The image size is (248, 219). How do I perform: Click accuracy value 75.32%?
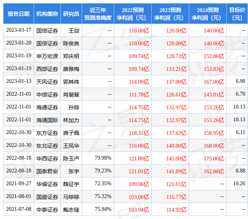pyautogui.click(x=103, y=197)
